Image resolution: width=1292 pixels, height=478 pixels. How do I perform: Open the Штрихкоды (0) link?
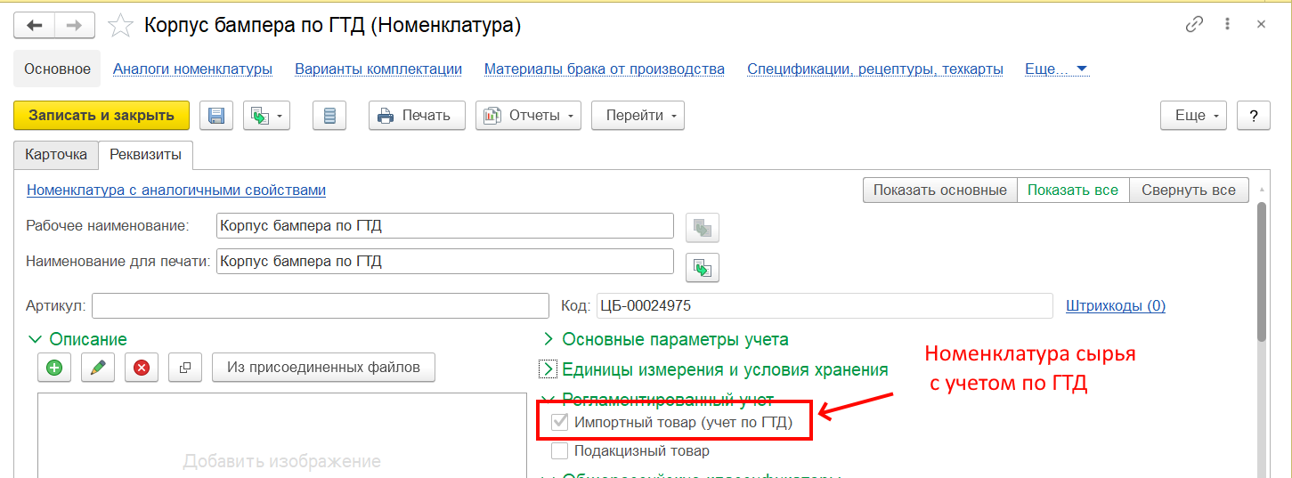(1115, 305)
